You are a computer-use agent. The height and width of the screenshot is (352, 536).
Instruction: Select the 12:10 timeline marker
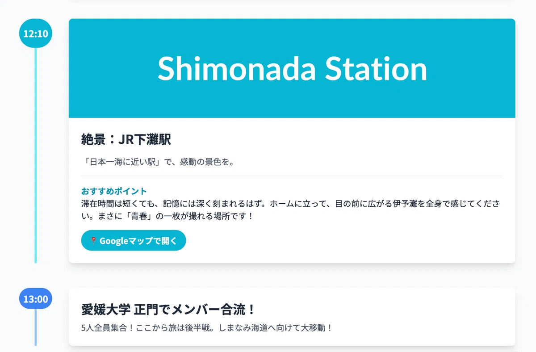pos(36,33)
